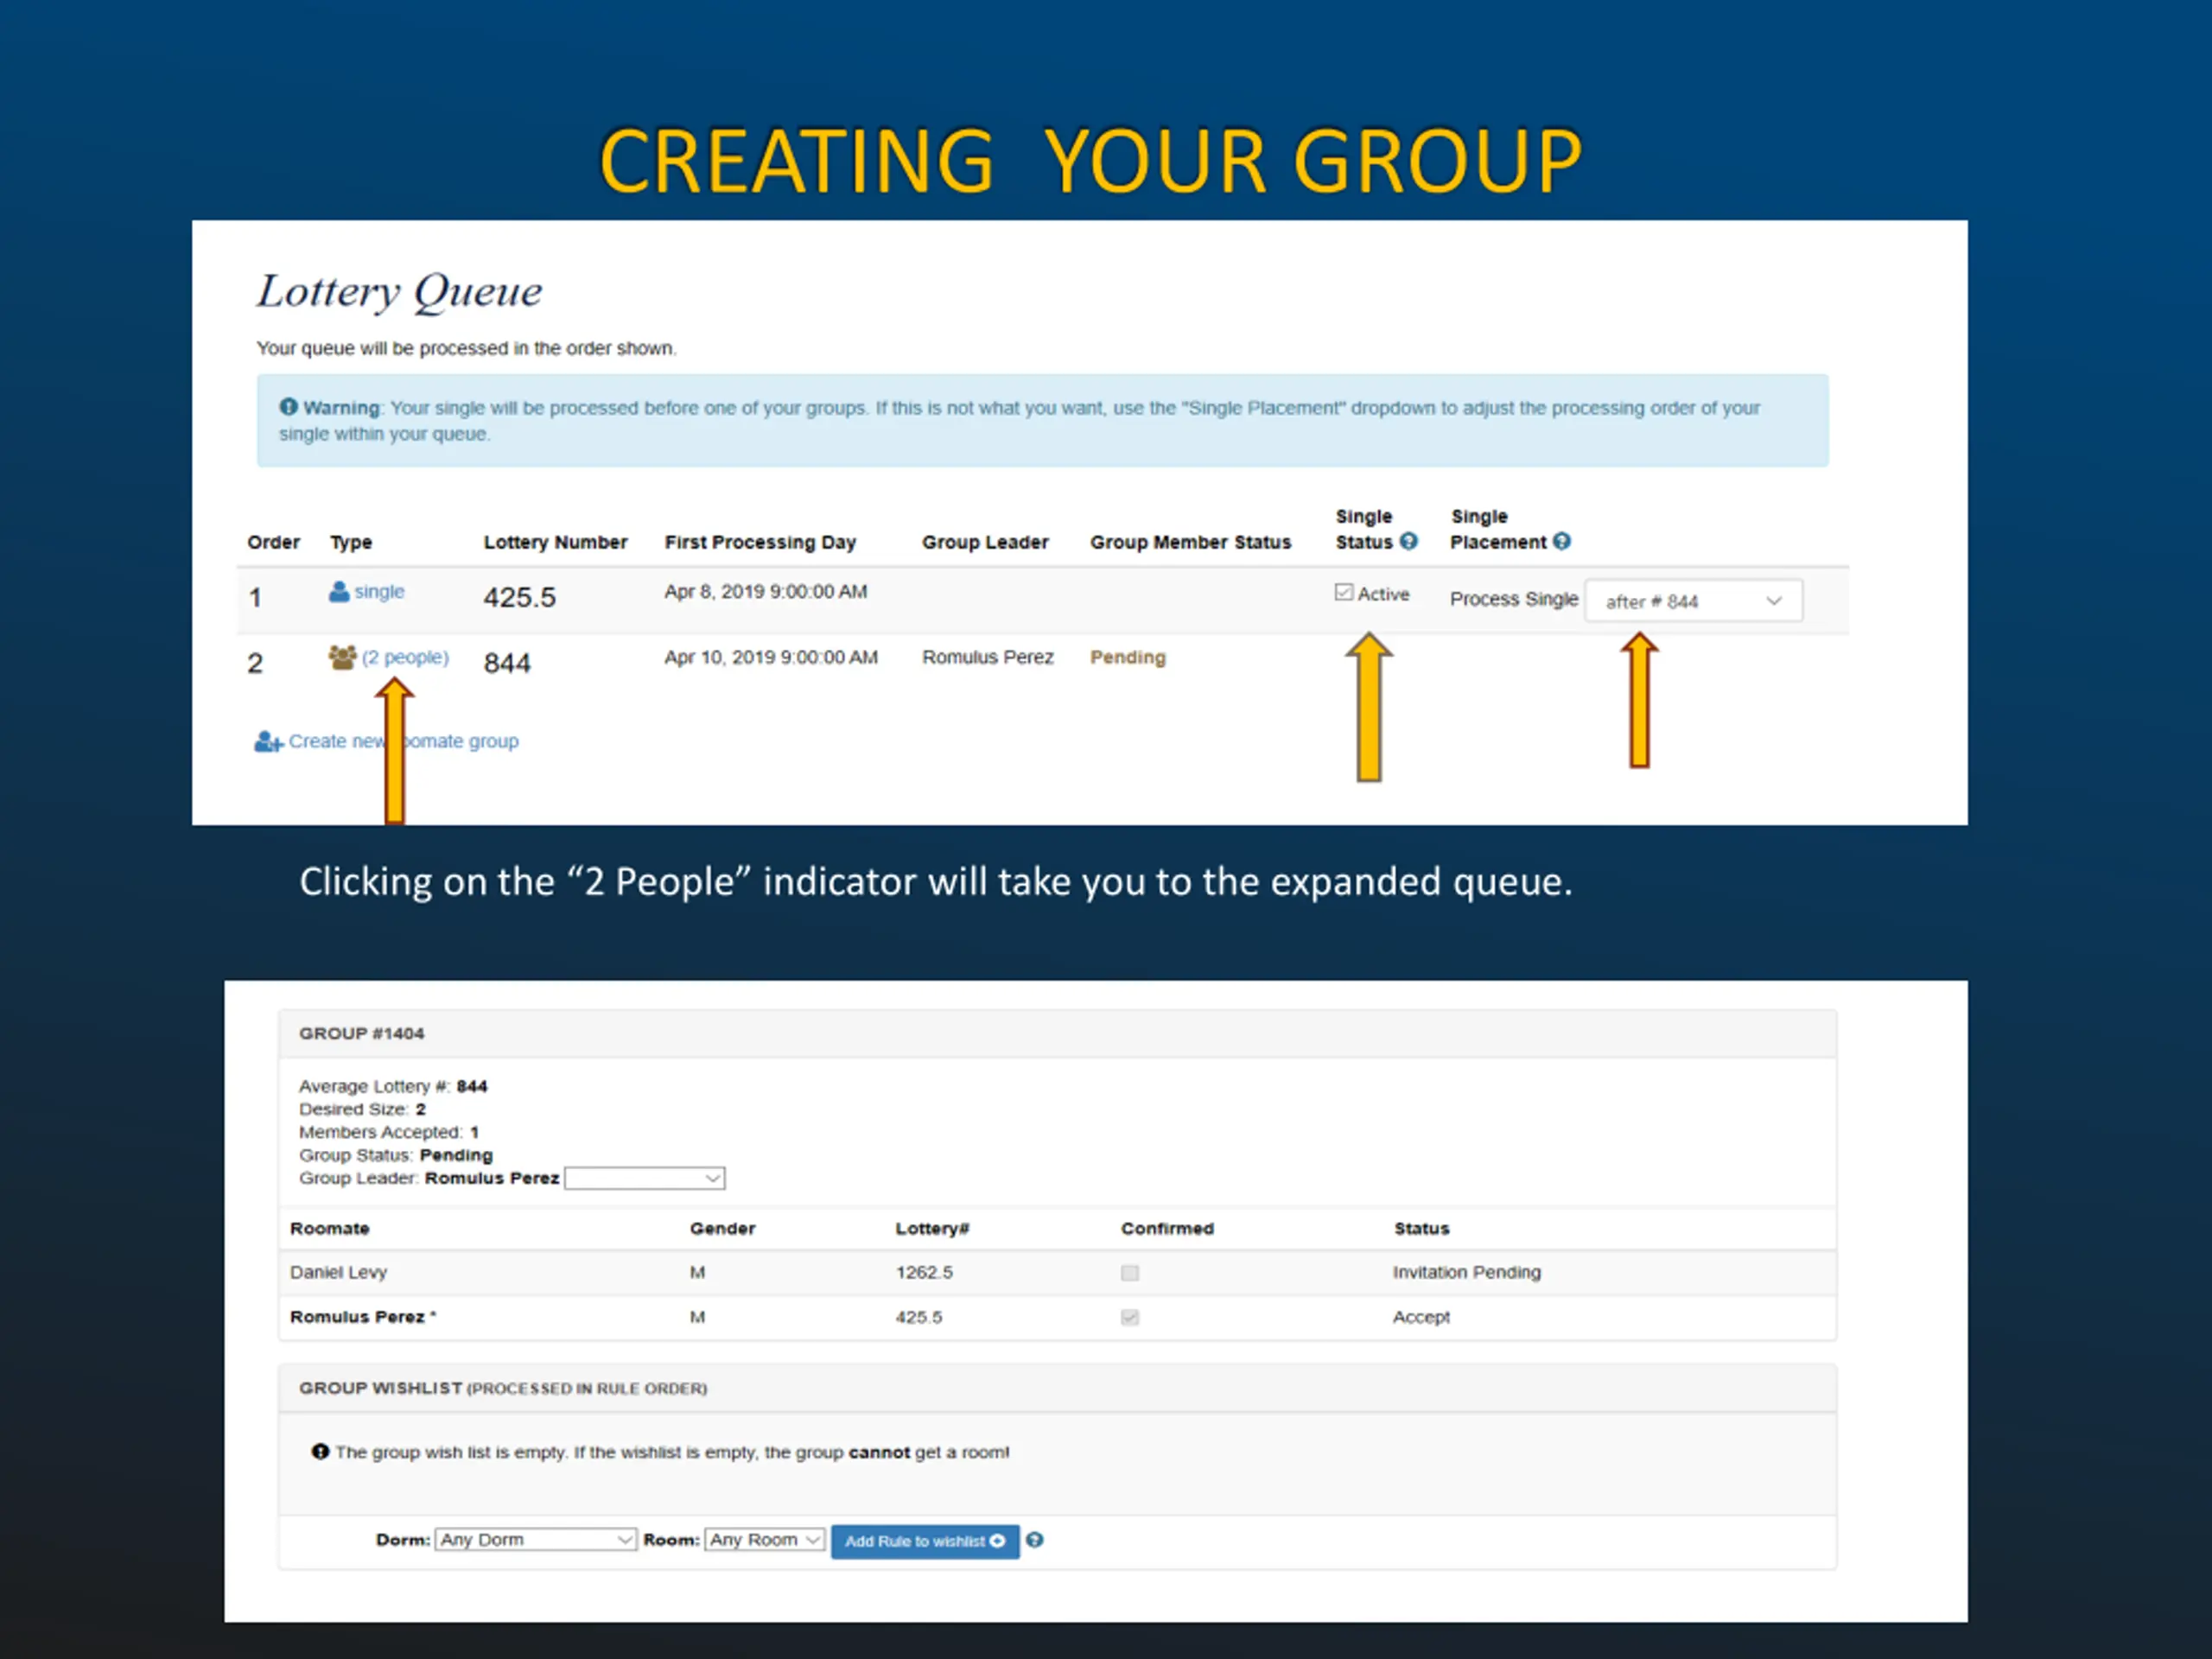Check Daniel Levy's Confirmed checkbox
This screenshot has width=2212, height=1659.
coord(1130,1272)
